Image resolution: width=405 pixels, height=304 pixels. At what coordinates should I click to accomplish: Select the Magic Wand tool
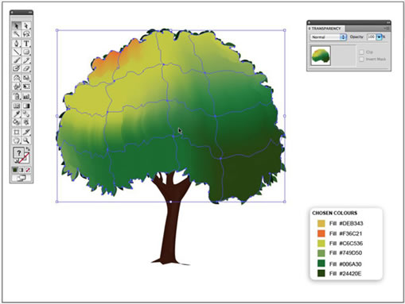tap(17, 34)
